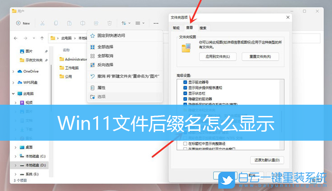Open recent locations chevron dropdown
Image resolution: width=332 pixels, height=191 pixels.
pyautogui.click(x=34, y=38)
